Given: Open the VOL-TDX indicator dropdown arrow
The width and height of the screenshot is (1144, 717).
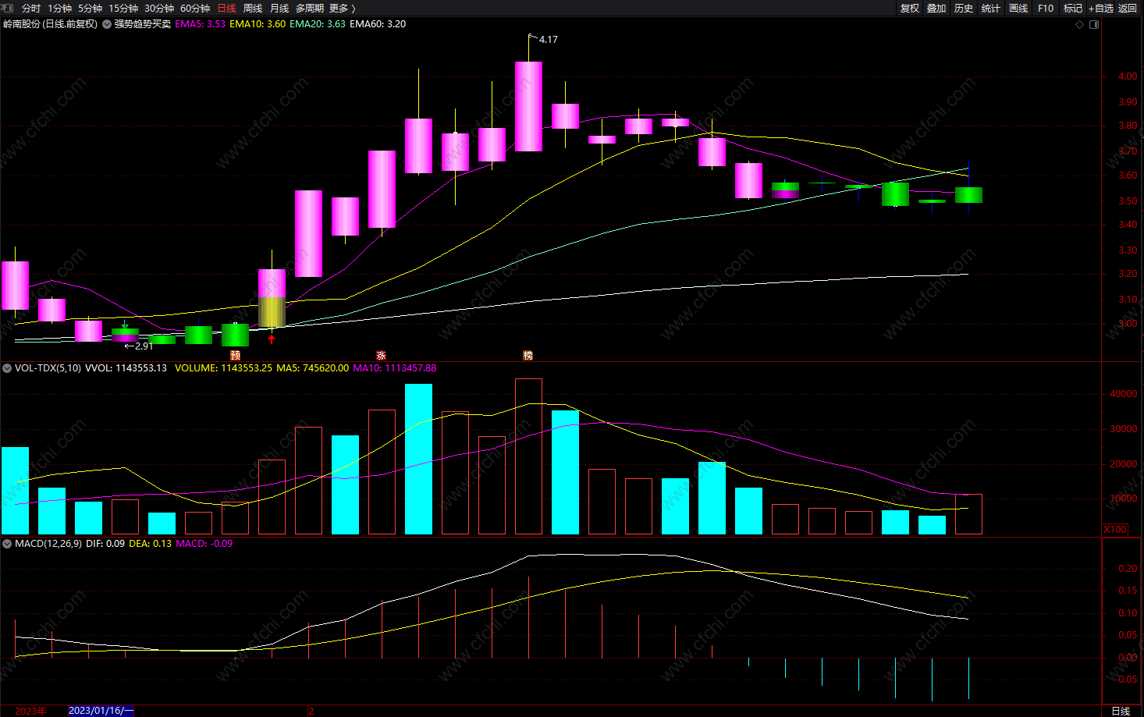Looking at the screenshot, I should tap(7, 367).
